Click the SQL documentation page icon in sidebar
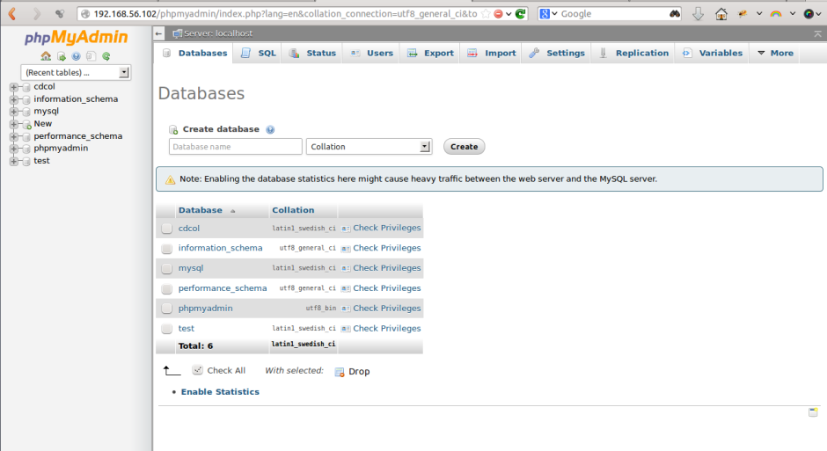 (x=91, y=56)
